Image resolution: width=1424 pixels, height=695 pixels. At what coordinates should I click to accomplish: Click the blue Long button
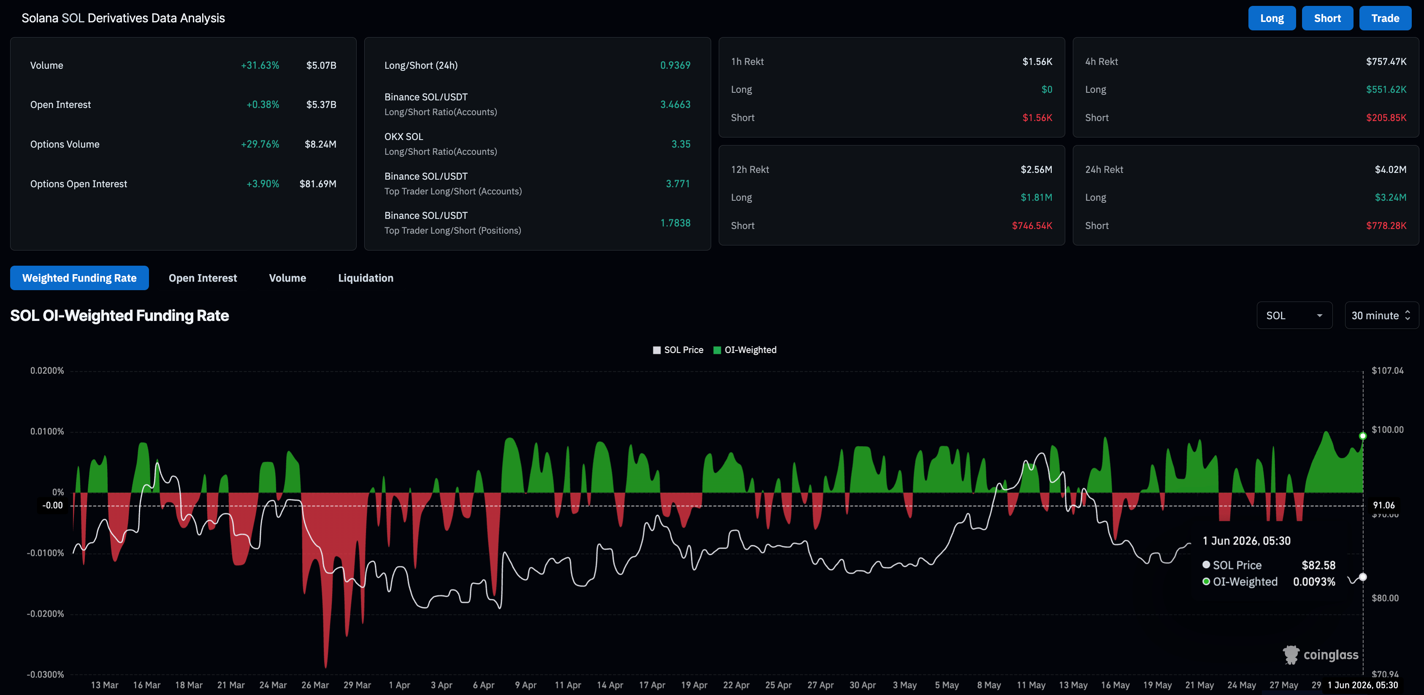point(1271,18)
